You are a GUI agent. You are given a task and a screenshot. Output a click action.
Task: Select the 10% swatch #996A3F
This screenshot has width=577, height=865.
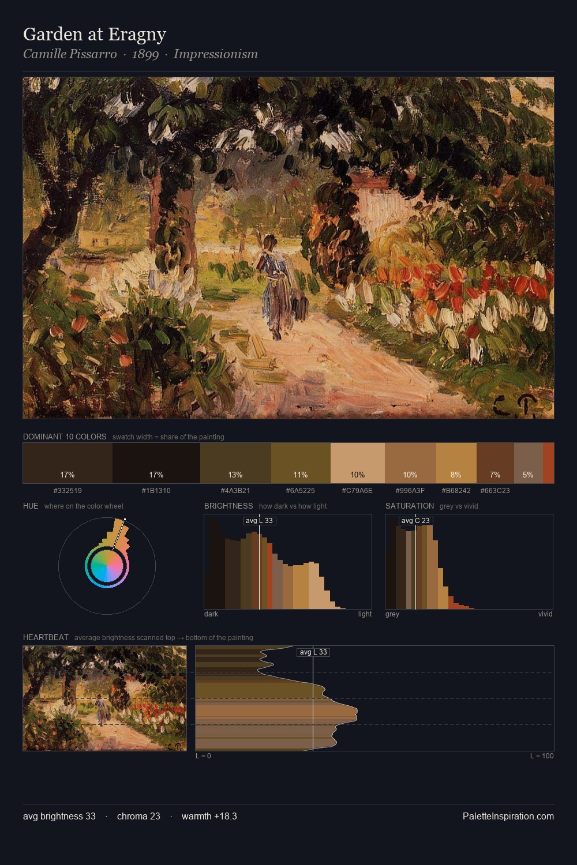pyautogui.click(x=410, y=463)
